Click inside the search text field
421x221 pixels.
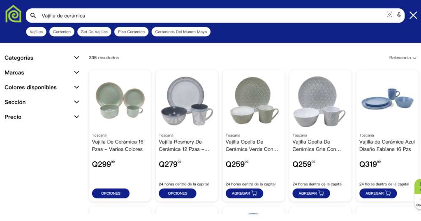click(x=206, y=16)
